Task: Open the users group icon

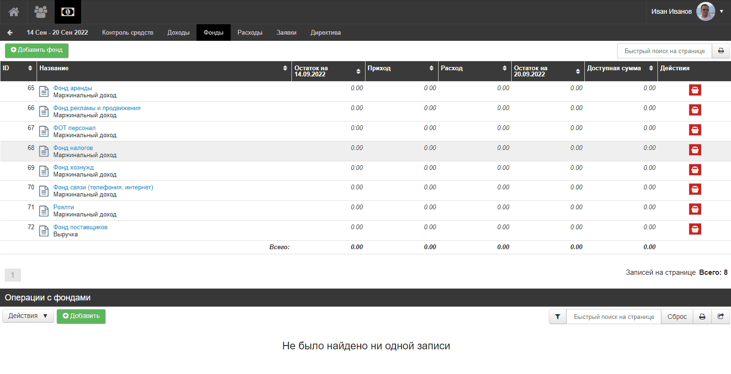Action: pos(41,12)
